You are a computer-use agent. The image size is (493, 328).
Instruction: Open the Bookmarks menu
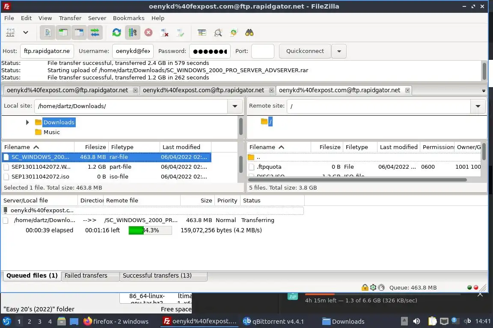[x=128, y=18]
